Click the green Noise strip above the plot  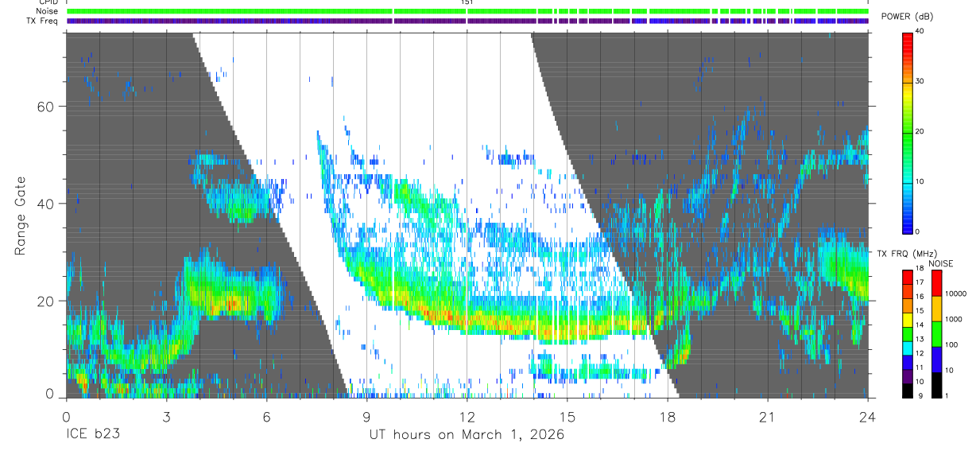pyautogui.click(x=467, y=11)
